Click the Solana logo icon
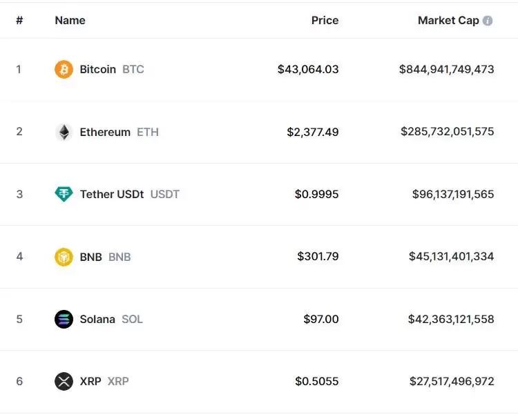This screenshot has height=419, width=518. tap(64, 319)
